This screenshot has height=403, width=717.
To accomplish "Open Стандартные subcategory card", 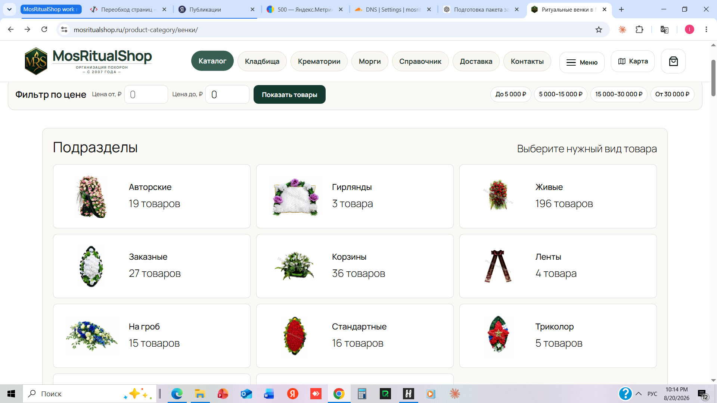I will [355, 336].
